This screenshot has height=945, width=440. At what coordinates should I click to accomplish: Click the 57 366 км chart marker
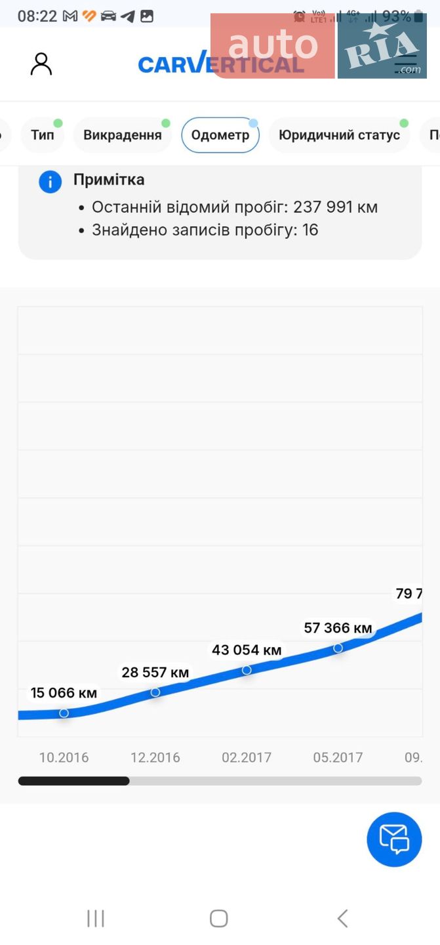point(338,648)
